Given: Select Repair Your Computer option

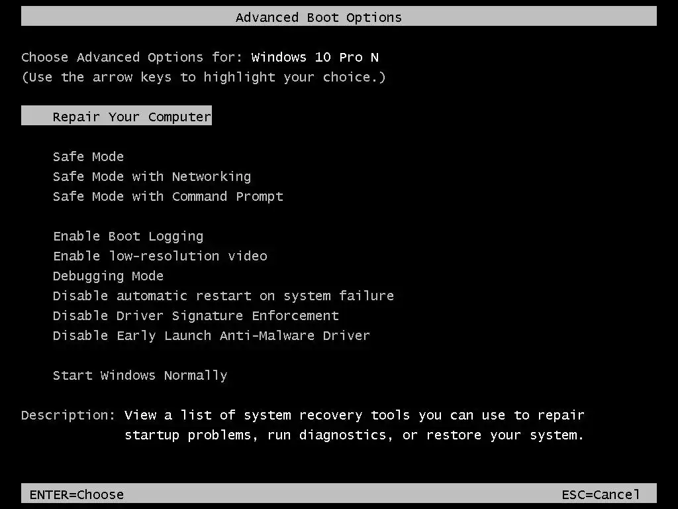Looking at the screenshot, I should click(132, 117).
